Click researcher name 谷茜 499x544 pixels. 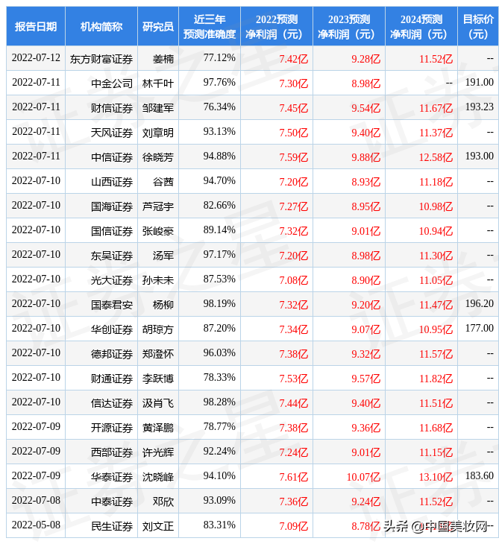(163, 182)
